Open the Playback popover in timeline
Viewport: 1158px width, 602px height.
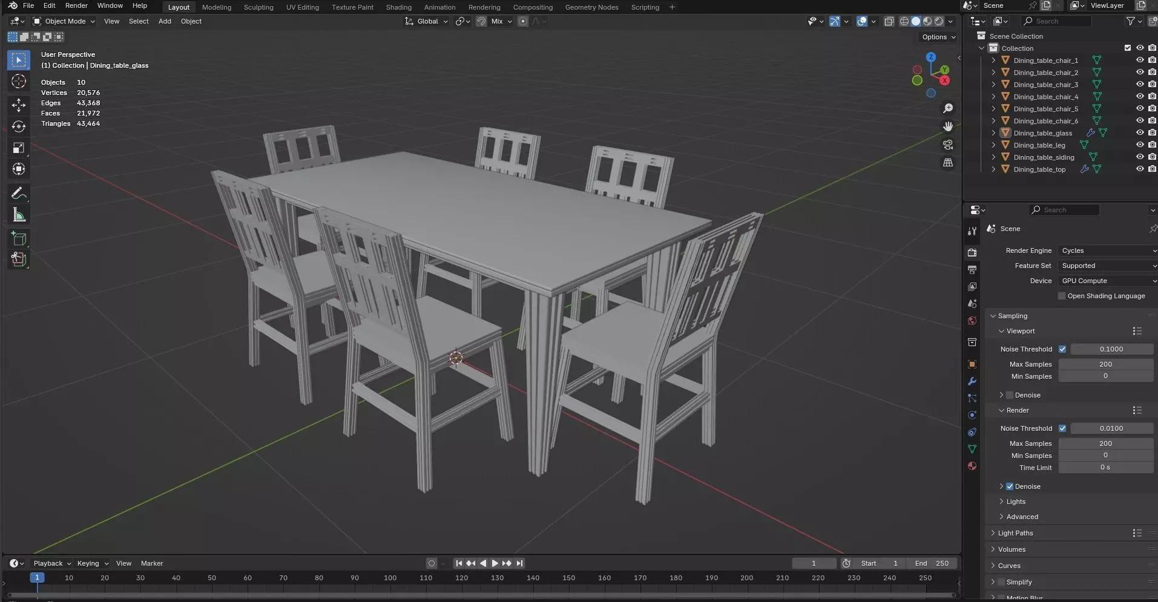pos(51,563)
